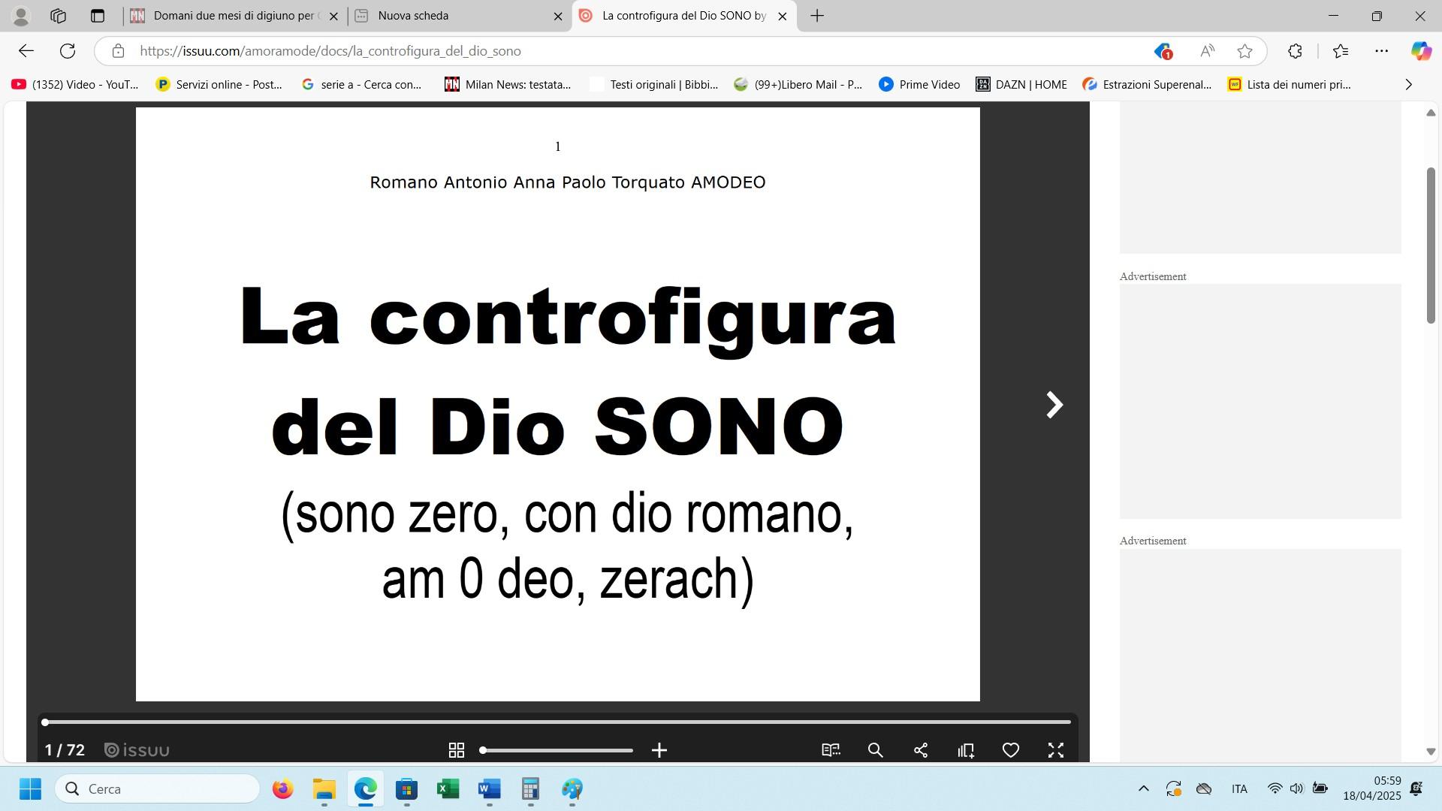
Task: Go to next page arrow
Action: click(x=1054, y=405)
